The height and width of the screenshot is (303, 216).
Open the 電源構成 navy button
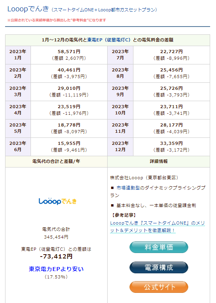(x=158, y=267)
